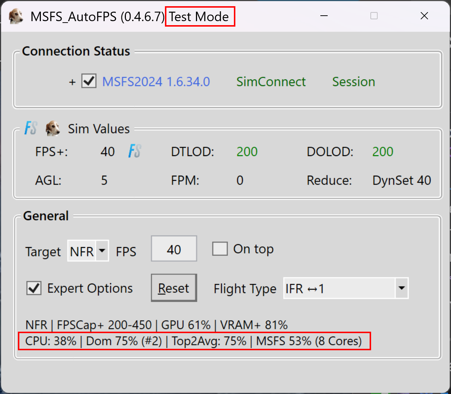Click the DTLOD value 200
The image size is (451, 394).
coord(247,152)
